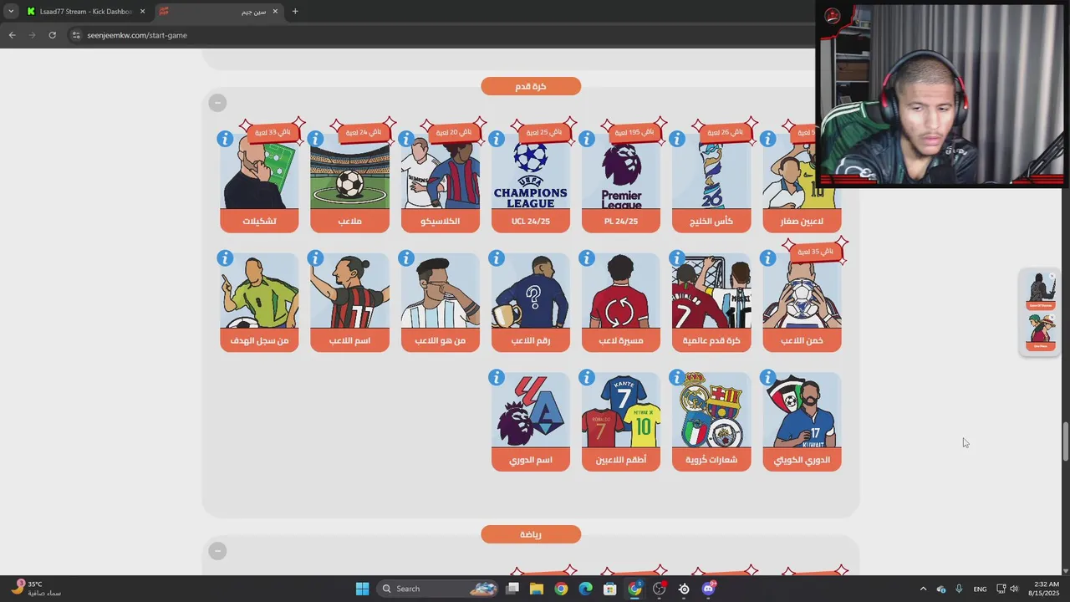Open the Windows Start menu
The height and width of the screenshot is (602, 1070).
pyautogui.click(x=362, y=589)
